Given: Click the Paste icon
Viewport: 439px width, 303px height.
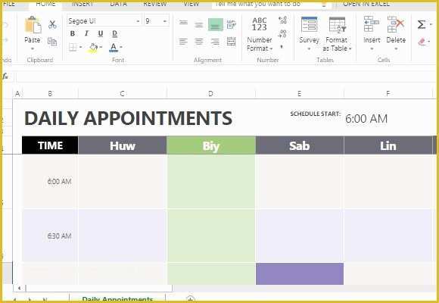Looking at the screenshot, I should pyautogui.click(x=33, y=25).
